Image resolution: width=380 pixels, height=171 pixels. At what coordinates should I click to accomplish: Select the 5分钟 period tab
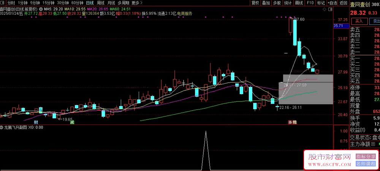[35, 3]
